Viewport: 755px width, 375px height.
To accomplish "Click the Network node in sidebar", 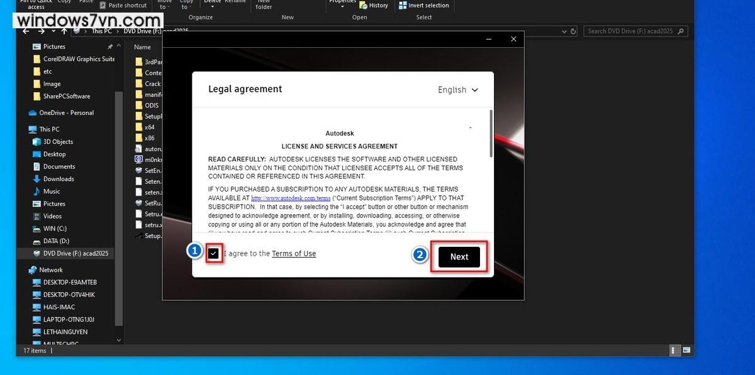I will tap(51, 270).
